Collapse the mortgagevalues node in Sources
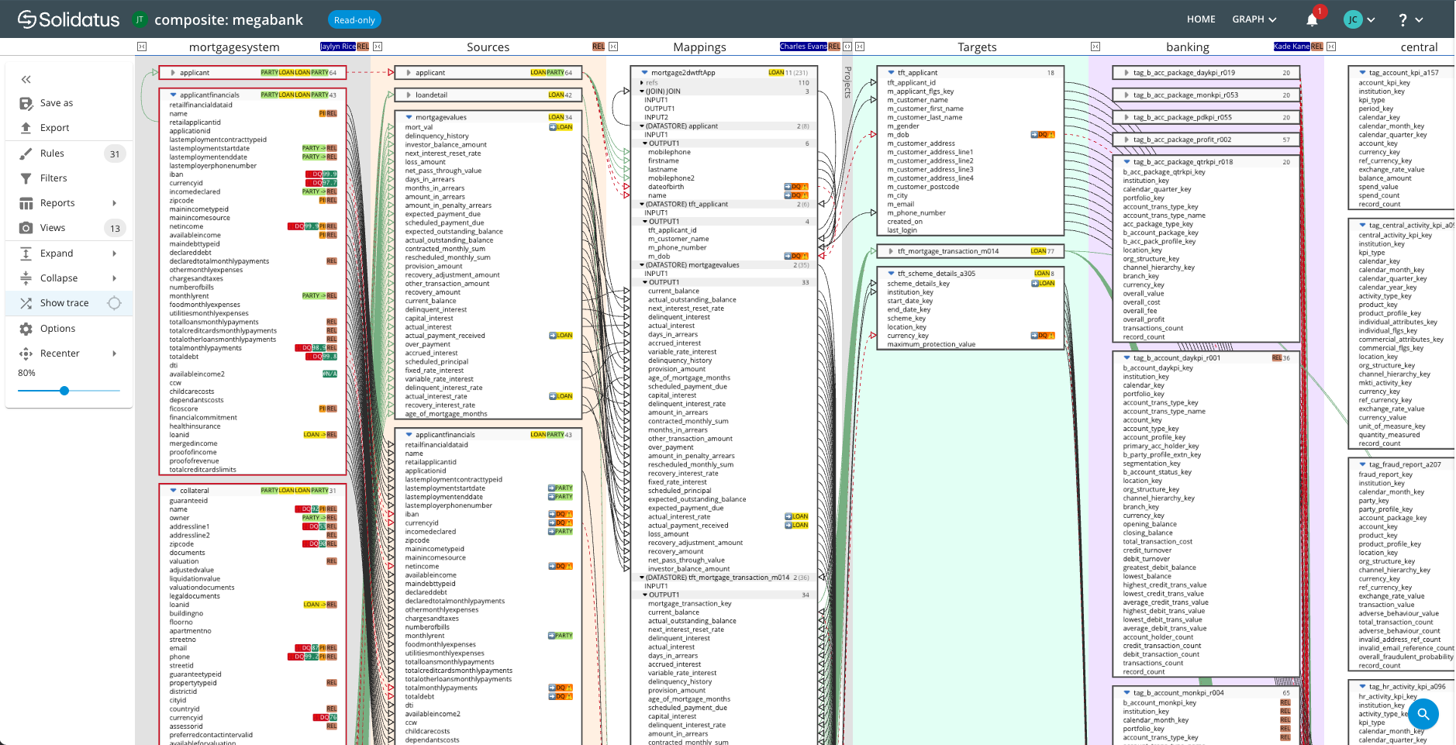The image size is (1456, 745). point(408,118)
